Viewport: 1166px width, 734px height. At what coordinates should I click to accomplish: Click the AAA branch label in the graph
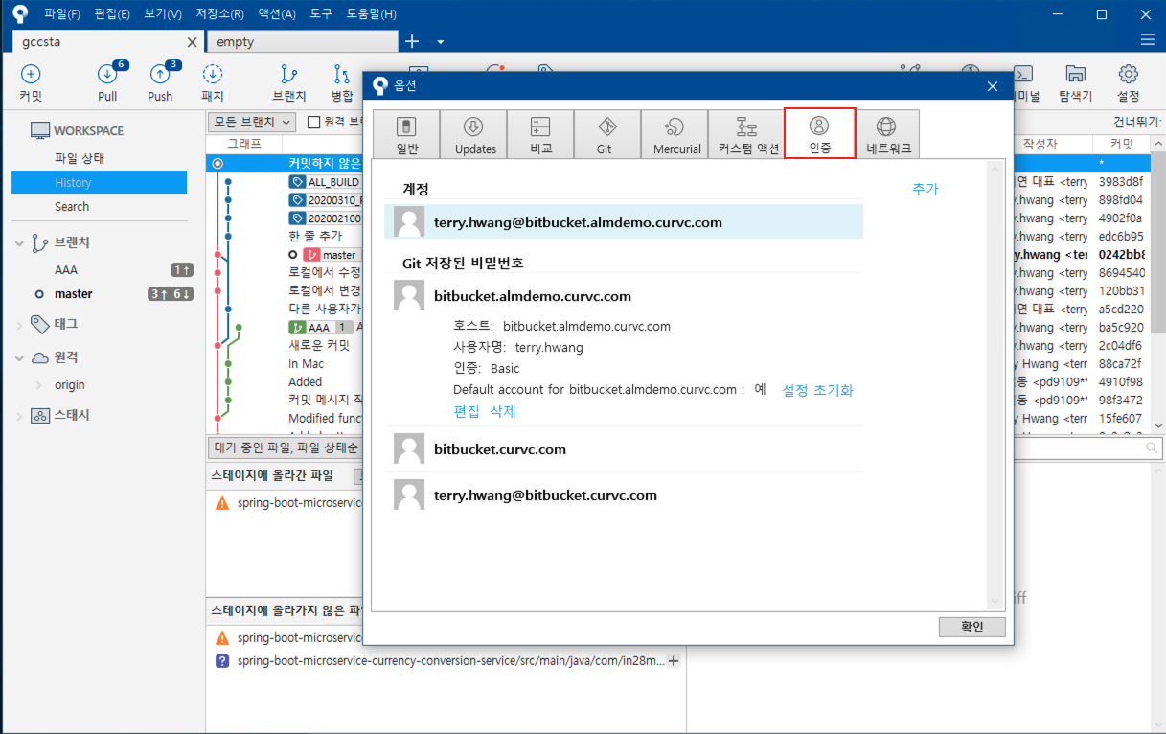[x=310, y=328]
